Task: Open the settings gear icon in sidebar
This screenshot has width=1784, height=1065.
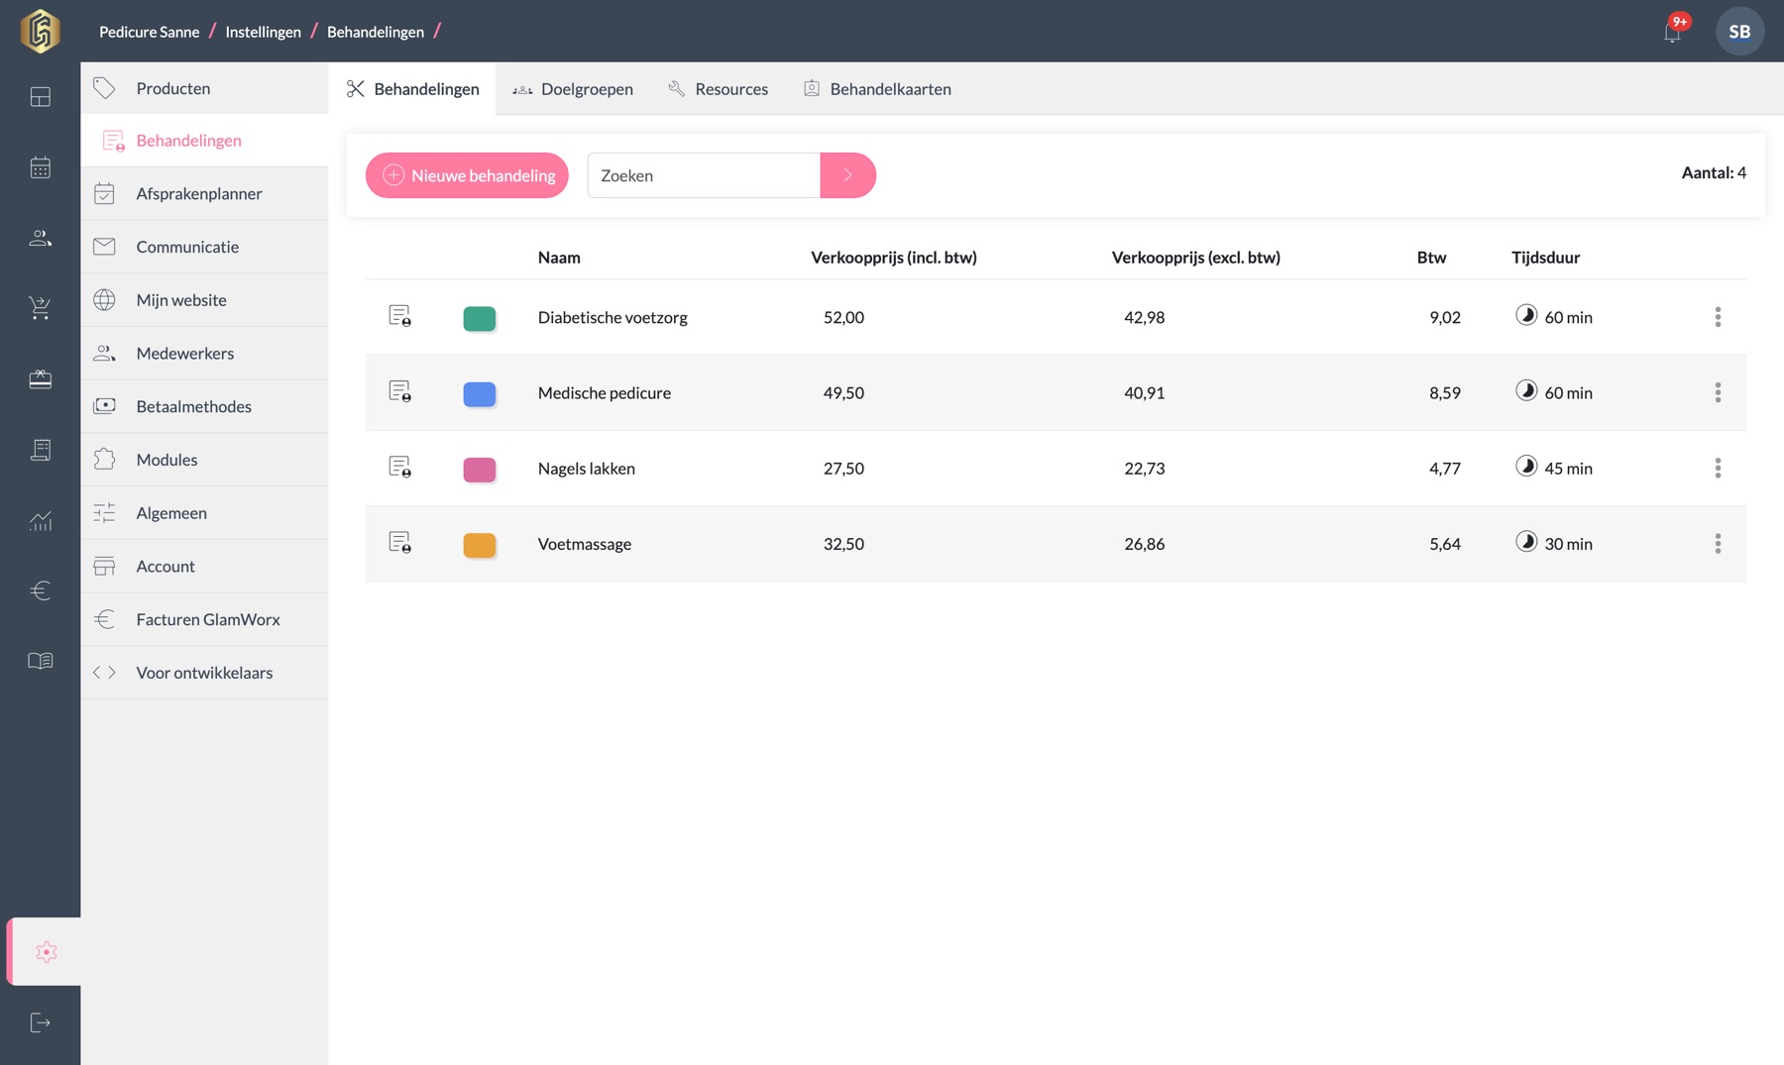Action: coord(46,952)
